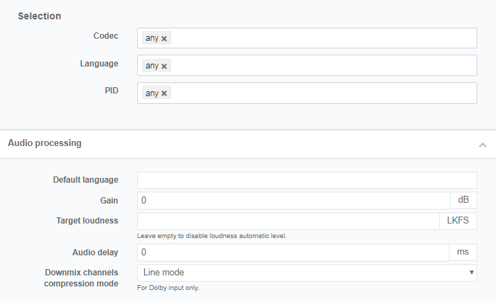Click empty area of Language selection field

(x=319, y=66)
